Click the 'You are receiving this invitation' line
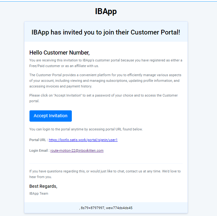This screenshot has height=216, width=217. point(106,60)
